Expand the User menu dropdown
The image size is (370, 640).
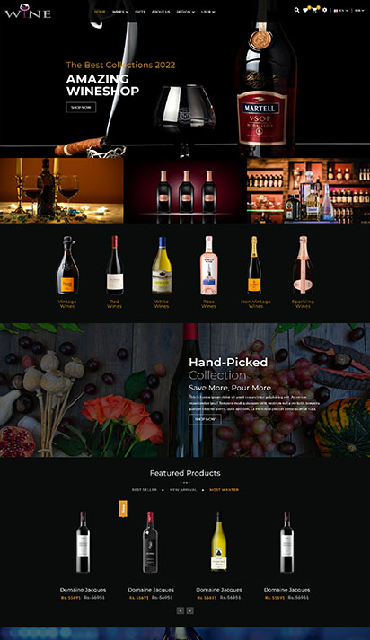tap(207, 12)
